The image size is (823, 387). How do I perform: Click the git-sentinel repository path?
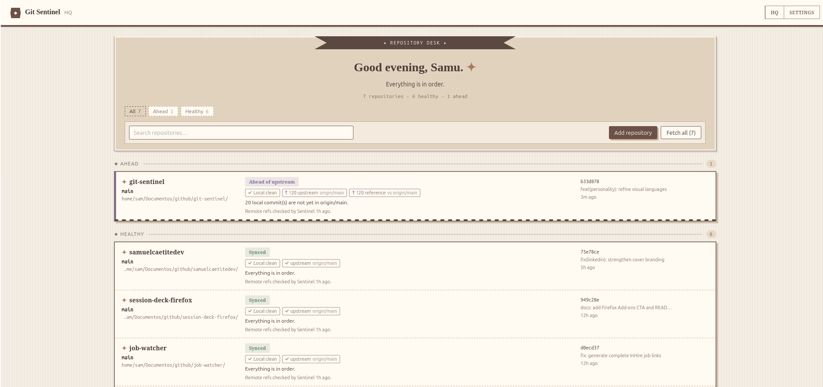(x=175, y=199)
